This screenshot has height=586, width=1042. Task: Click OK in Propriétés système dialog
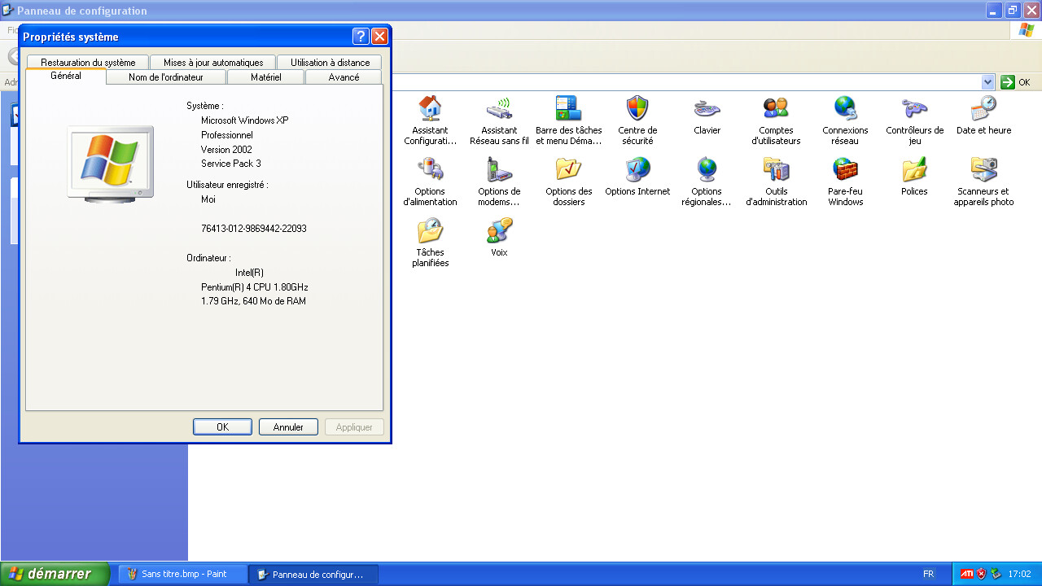click(222, 427)
